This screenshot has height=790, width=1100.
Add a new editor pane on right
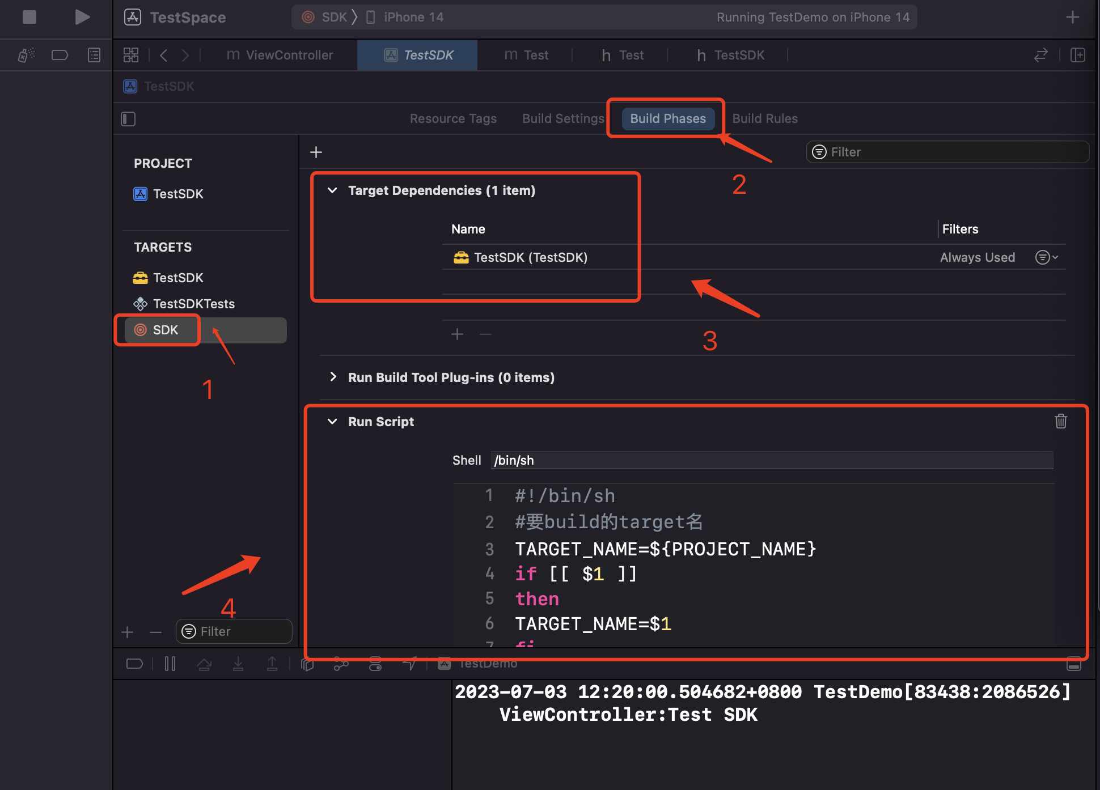pyautogui.click(x=1077, y=55)
